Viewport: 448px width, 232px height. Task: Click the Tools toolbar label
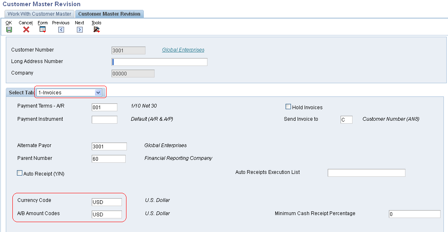[97, 23]
